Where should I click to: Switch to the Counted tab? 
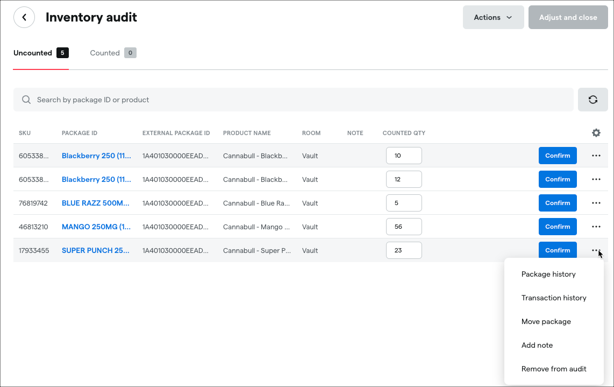tap(112, 53)
